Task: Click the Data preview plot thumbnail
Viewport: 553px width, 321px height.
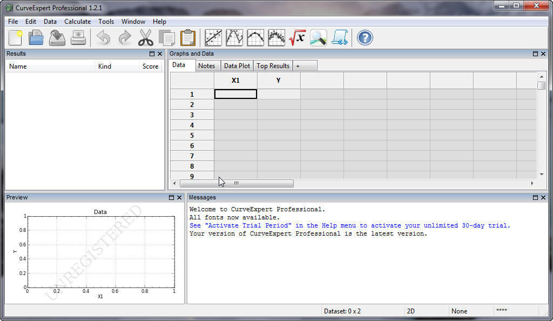Action: (100, 252)
